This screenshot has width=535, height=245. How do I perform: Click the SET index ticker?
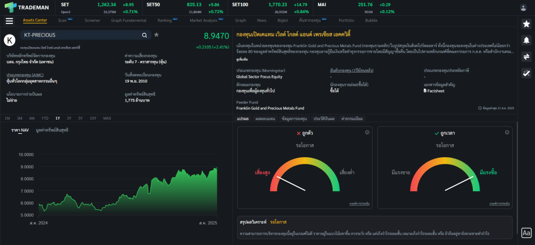pos(99,8)
